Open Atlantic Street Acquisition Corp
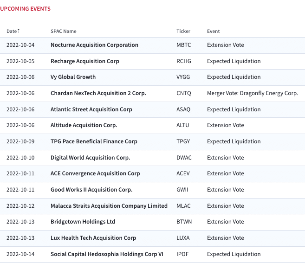 pyautogui.click(x=91, y=109)
